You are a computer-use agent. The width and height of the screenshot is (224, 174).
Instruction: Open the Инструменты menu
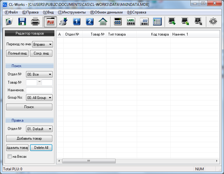(x=72, y=12)
